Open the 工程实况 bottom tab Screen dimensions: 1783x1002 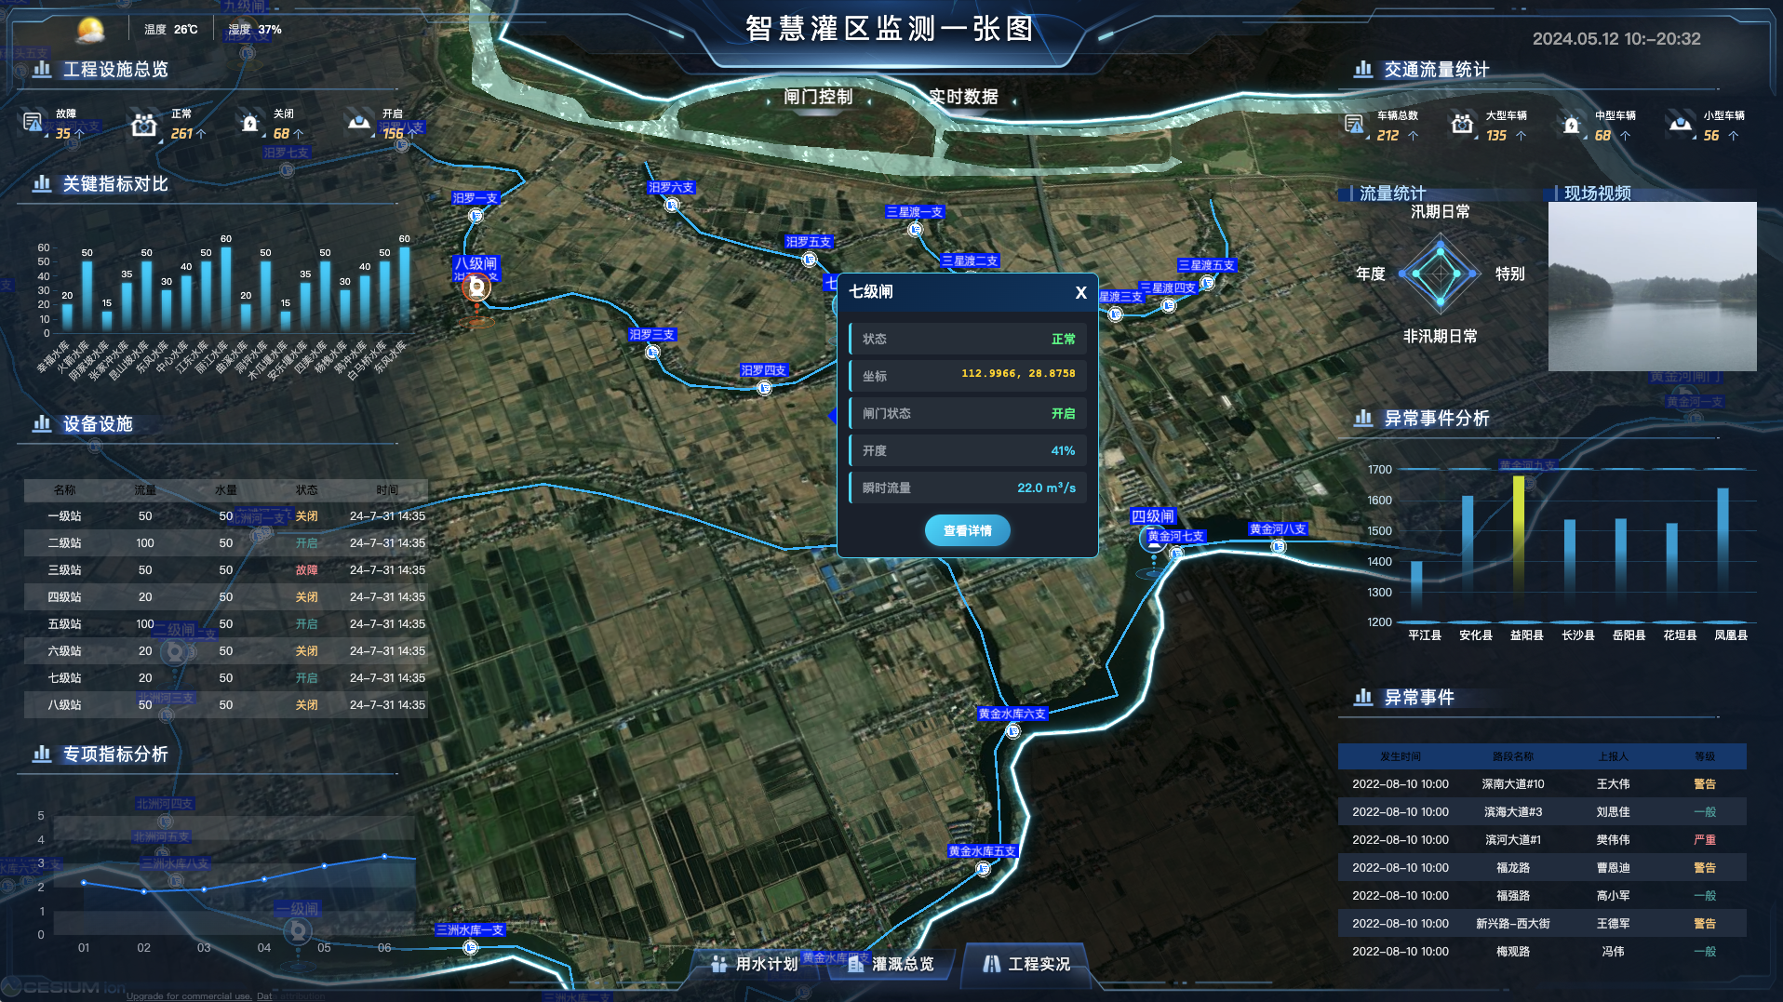pyautogui.click(x=1027, y=964)
